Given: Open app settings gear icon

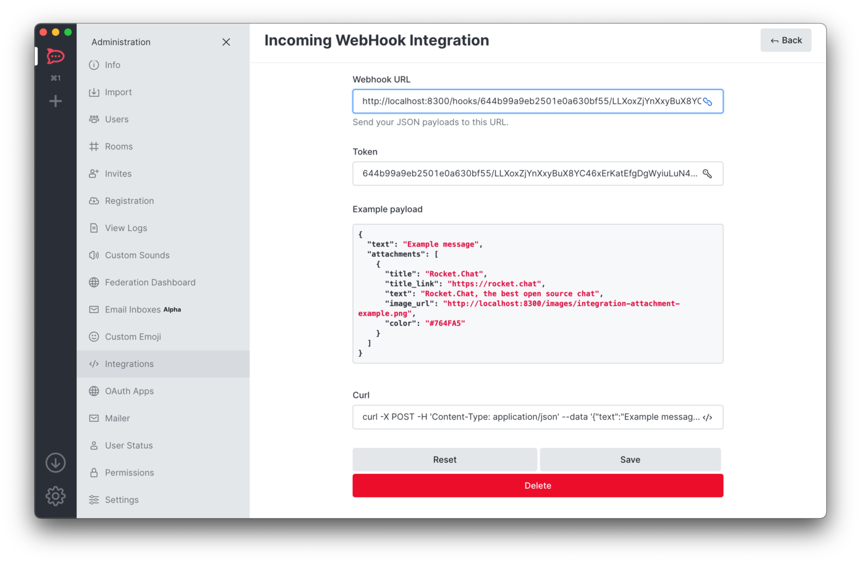Looking at the screenshot, I should coord(56,496).
